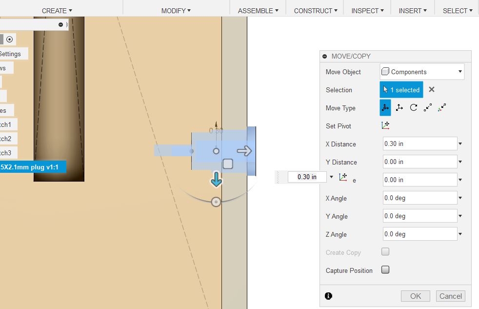The width and height of the screenshot is (479, 309).
Task: Click the Y Distance input field
Action: (x=420, y=162)
